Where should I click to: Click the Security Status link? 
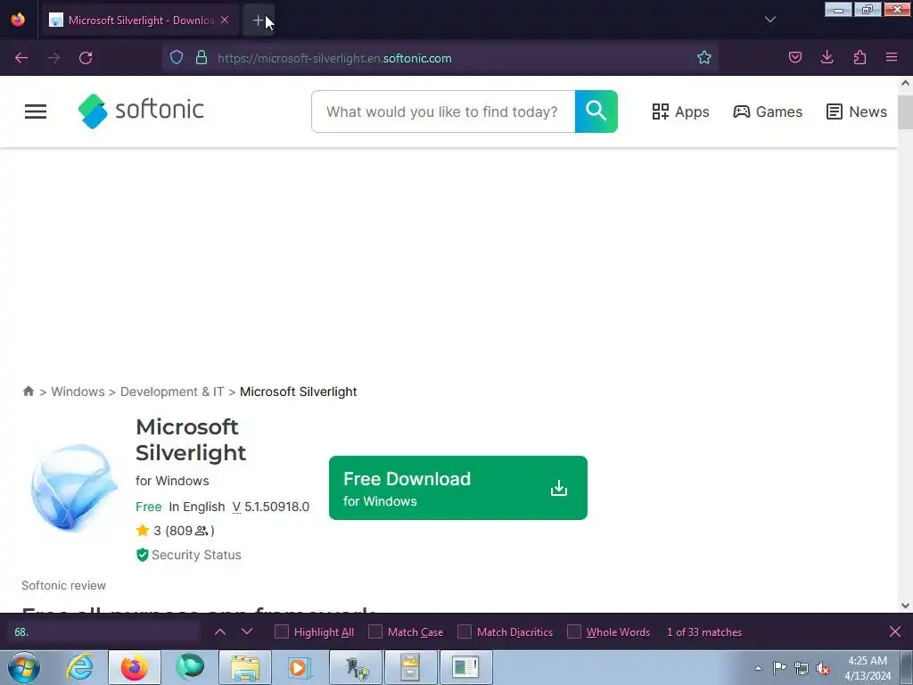tap(189, 555)
